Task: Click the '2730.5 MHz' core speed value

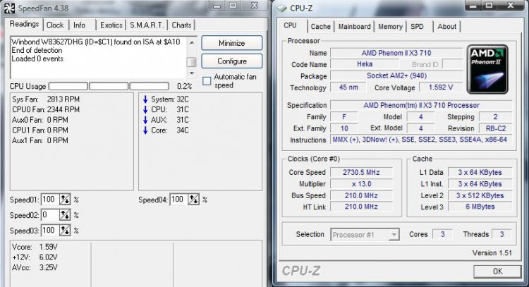Action: (361, 172)
